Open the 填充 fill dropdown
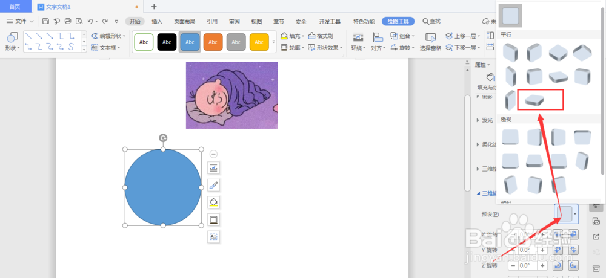The height and width of the screenshot is (278, 606). click(x=292, y=36)
